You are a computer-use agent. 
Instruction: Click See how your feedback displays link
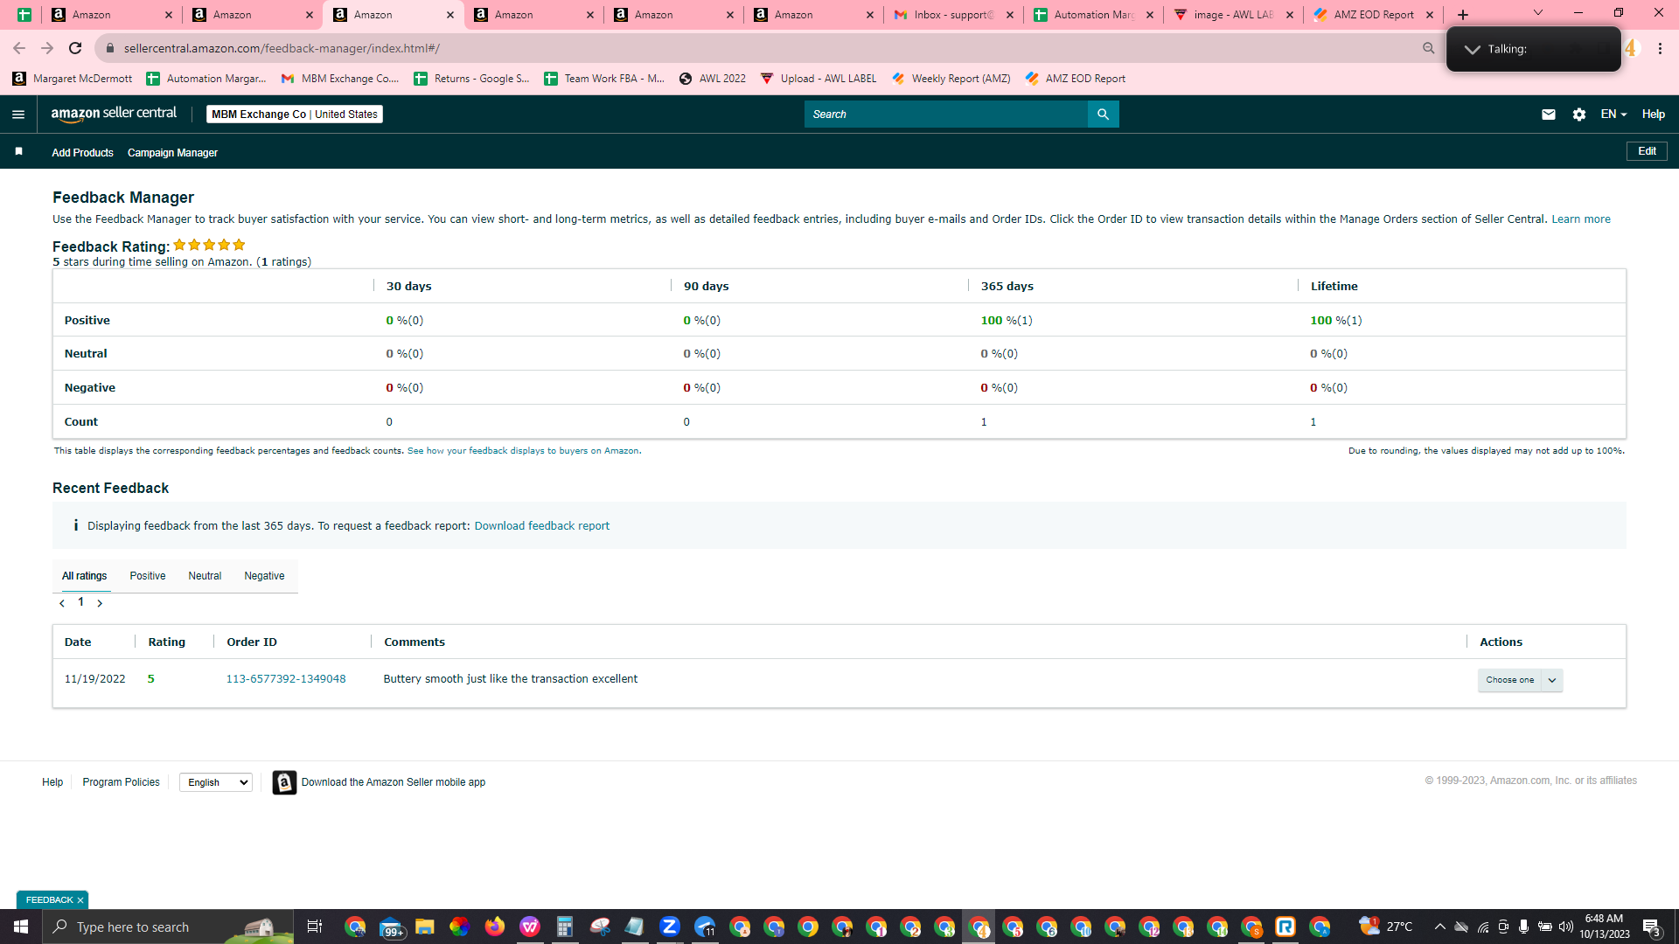523,451
